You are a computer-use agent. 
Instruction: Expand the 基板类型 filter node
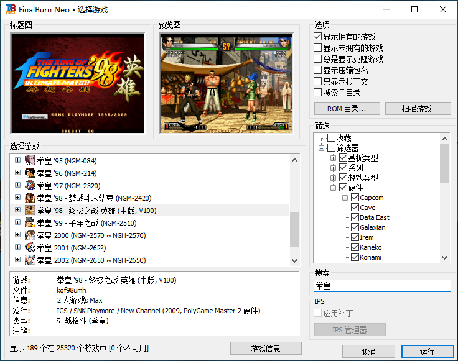point(333,158)
